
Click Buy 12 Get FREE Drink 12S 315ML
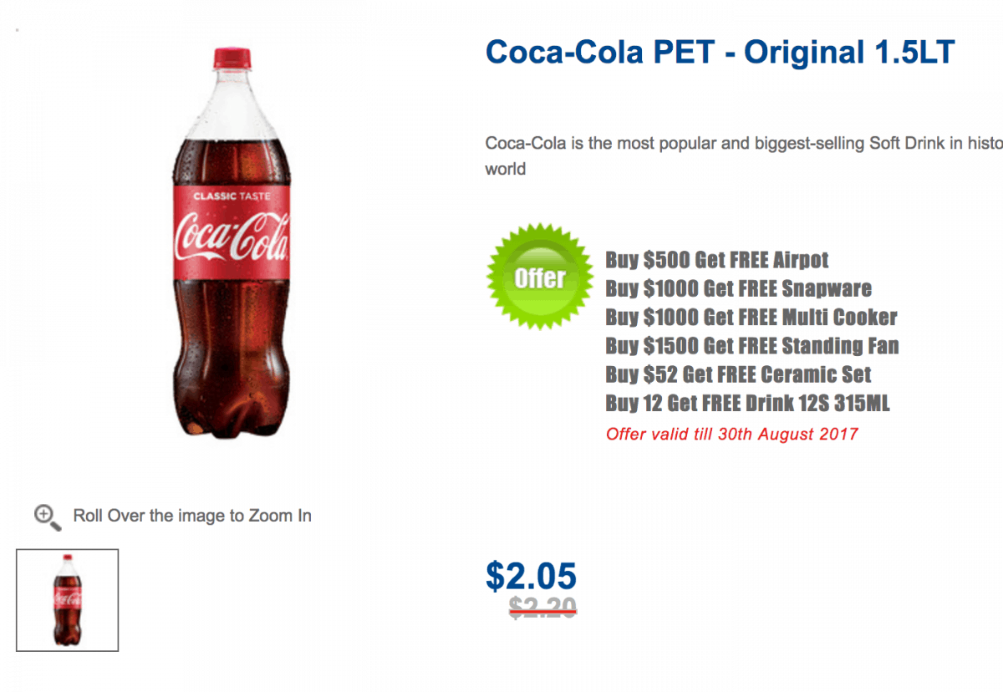click(747, 404)
